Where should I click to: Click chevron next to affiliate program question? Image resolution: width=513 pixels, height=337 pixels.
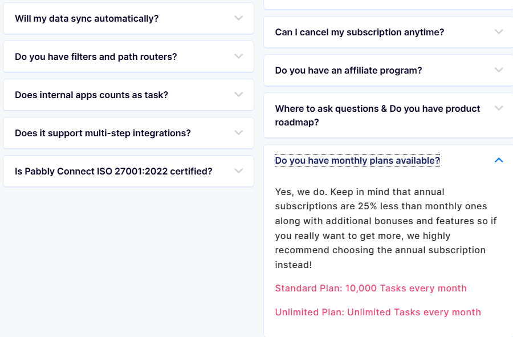pyautogui.click(x=499, y=70)
